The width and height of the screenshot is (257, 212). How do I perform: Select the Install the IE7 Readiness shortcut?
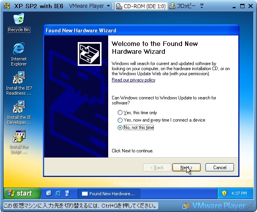pyautogui.click(x=19, y=83)
